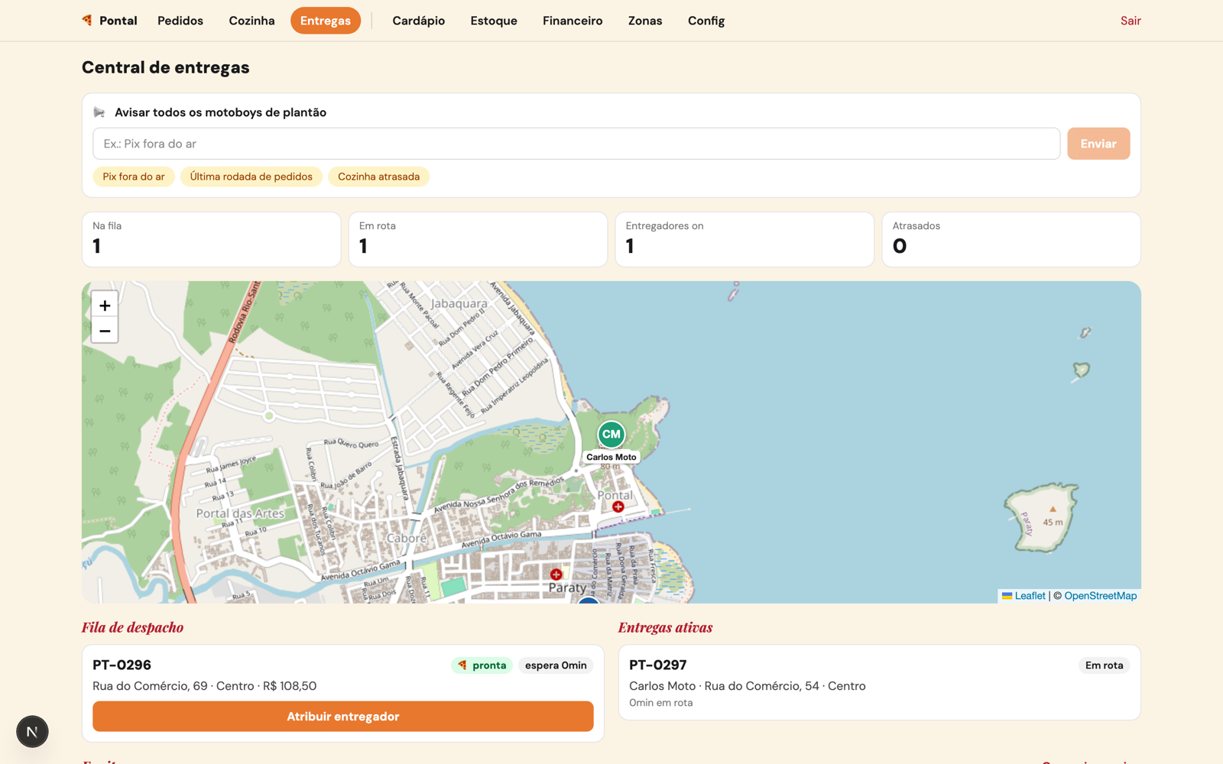Click the blue map pin near Paraty
This screenshot has width=1223, height=764.
point(588,601)
